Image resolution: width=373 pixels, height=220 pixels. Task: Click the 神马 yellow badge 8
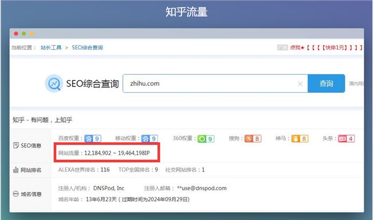coord(300,139)
